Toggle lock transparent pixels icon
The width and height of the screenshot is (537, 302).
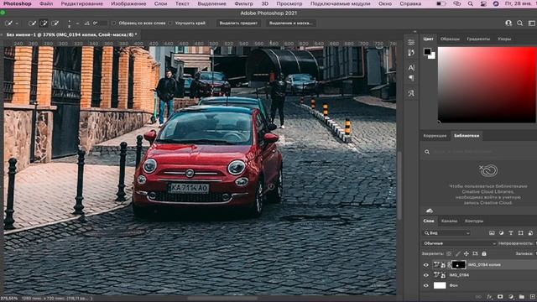click(449, 253)
